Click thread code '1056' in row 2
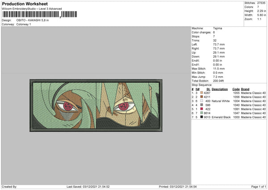 coord(236,97)
